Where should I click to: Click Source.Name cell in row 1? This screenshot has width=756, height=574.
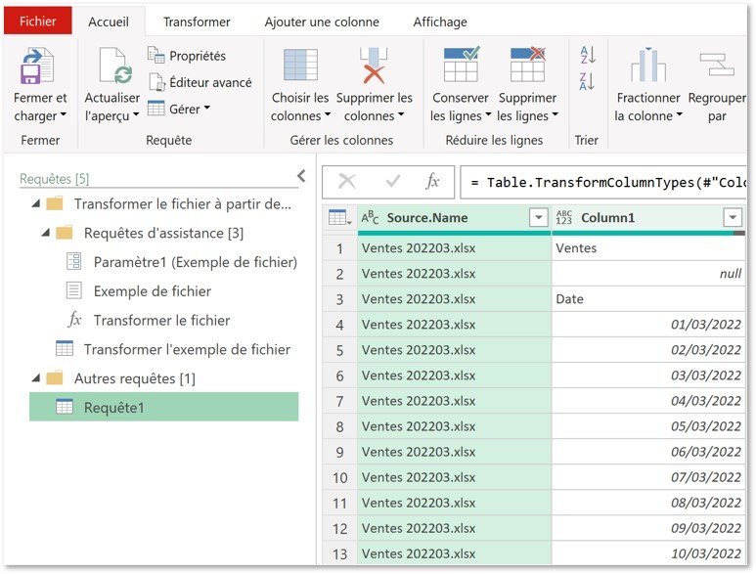(454, 248)
